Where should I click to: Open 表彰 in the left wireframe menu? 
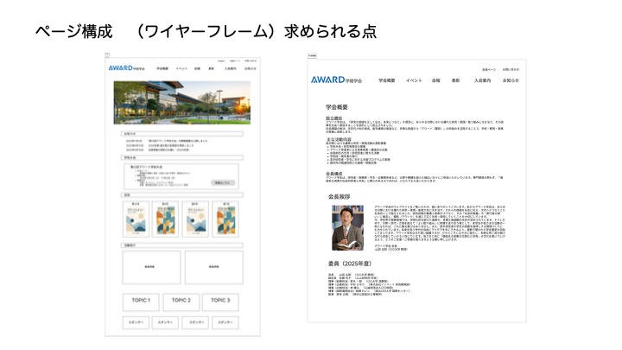tap(211, 68)
